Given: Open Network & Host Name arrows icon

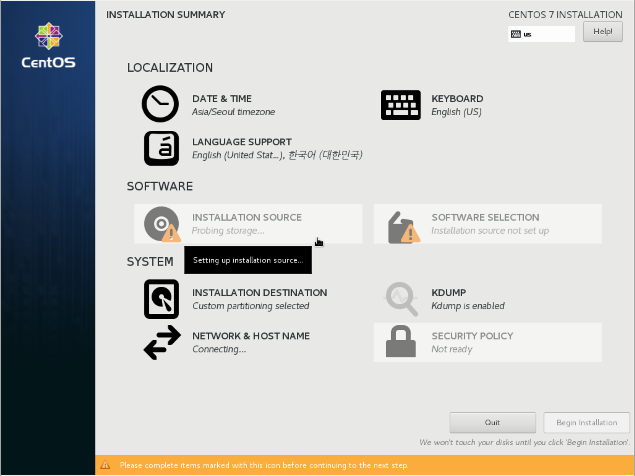Looking at the screenshot, I should 162,342.
